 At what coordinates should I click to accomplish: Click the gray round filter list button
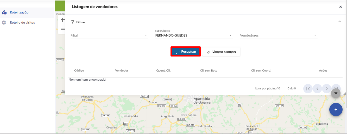click(x=336, y=93)
